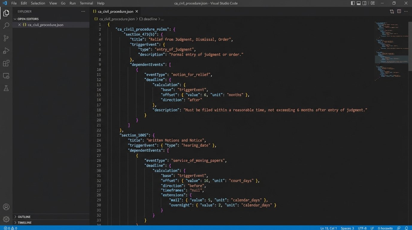The image size is (412, 230).
Task: Click the UTF-8 encoding status item
Action: [362, 228]
